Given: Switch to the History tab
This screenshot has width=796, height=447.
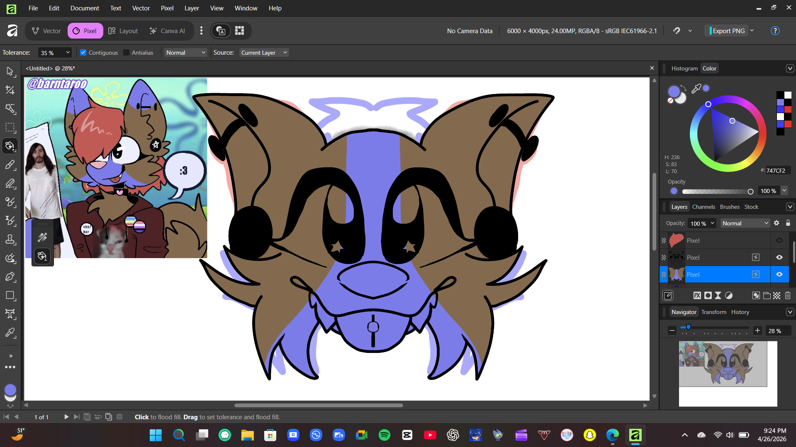Looking at the screenshot, I should point(740,312).
